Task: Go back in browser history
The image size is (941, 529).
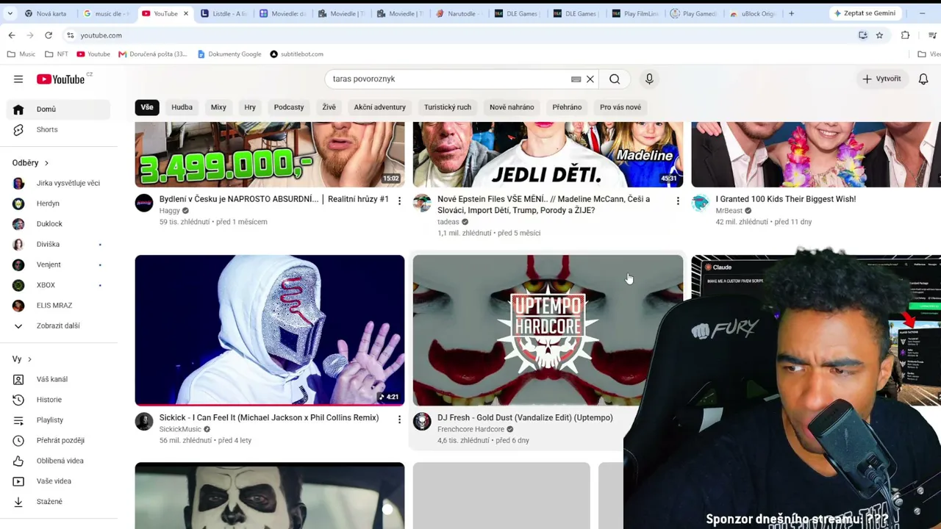Action: (12, 35)
